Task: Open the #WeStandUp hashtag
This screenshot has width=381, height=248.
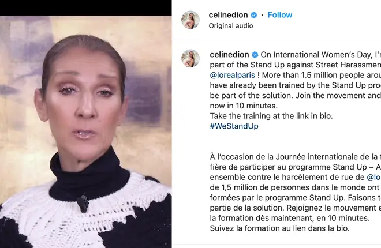Action: [234, 126]
